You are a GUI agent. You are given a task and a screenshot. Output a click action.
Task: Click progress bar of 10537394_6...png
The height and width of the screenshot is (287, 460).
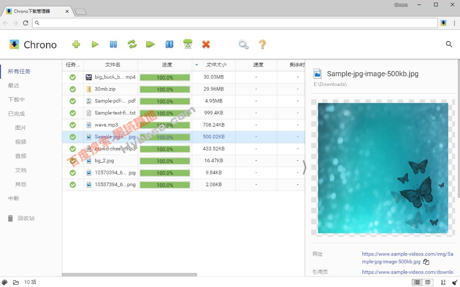[165, 185]
